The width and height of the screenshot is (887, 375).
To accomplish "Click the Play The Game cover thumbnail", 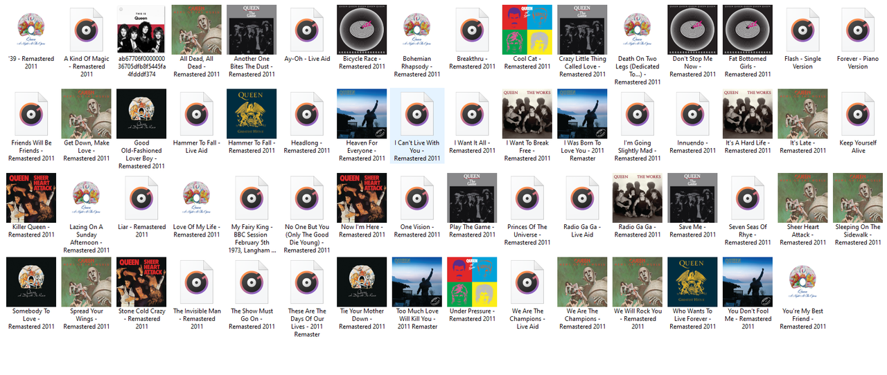I will (472, 198).
